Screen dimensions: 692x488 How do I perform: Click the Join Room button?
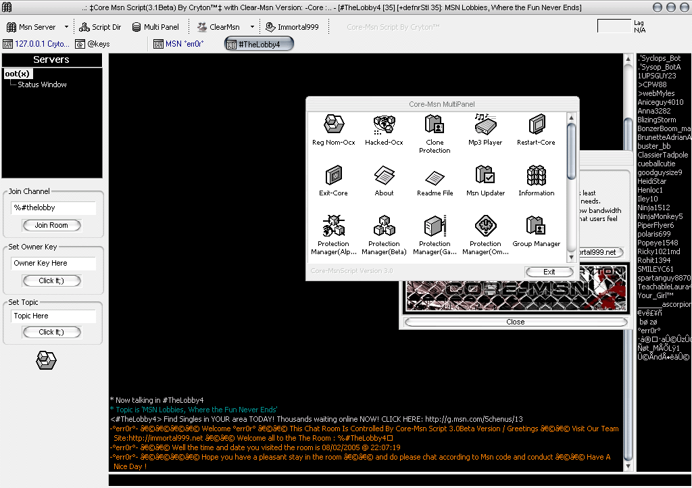click(x=51, y=225)
